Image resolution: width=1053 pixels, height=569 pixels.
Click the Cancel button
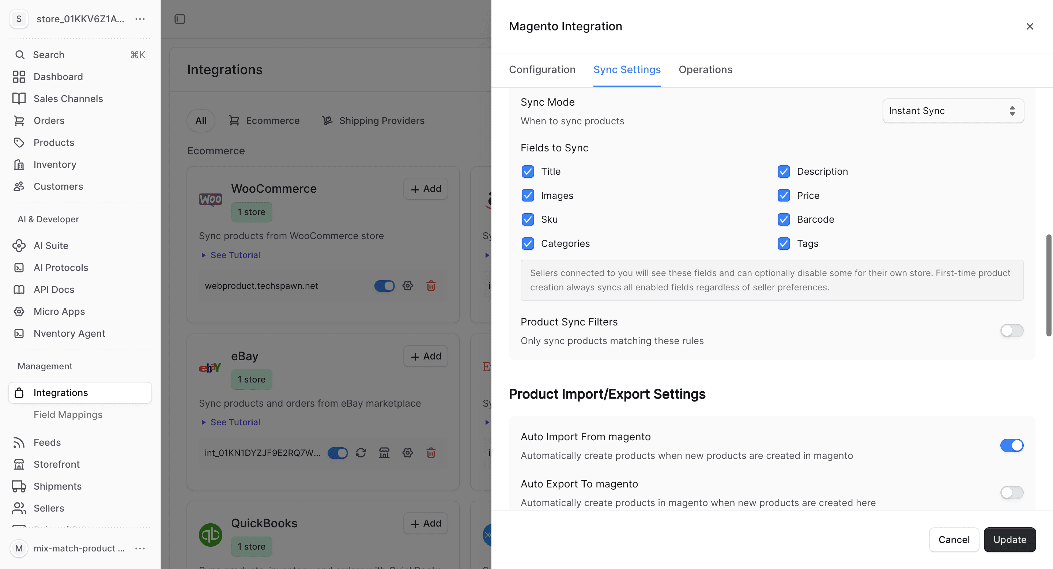(x=954, y=540)
